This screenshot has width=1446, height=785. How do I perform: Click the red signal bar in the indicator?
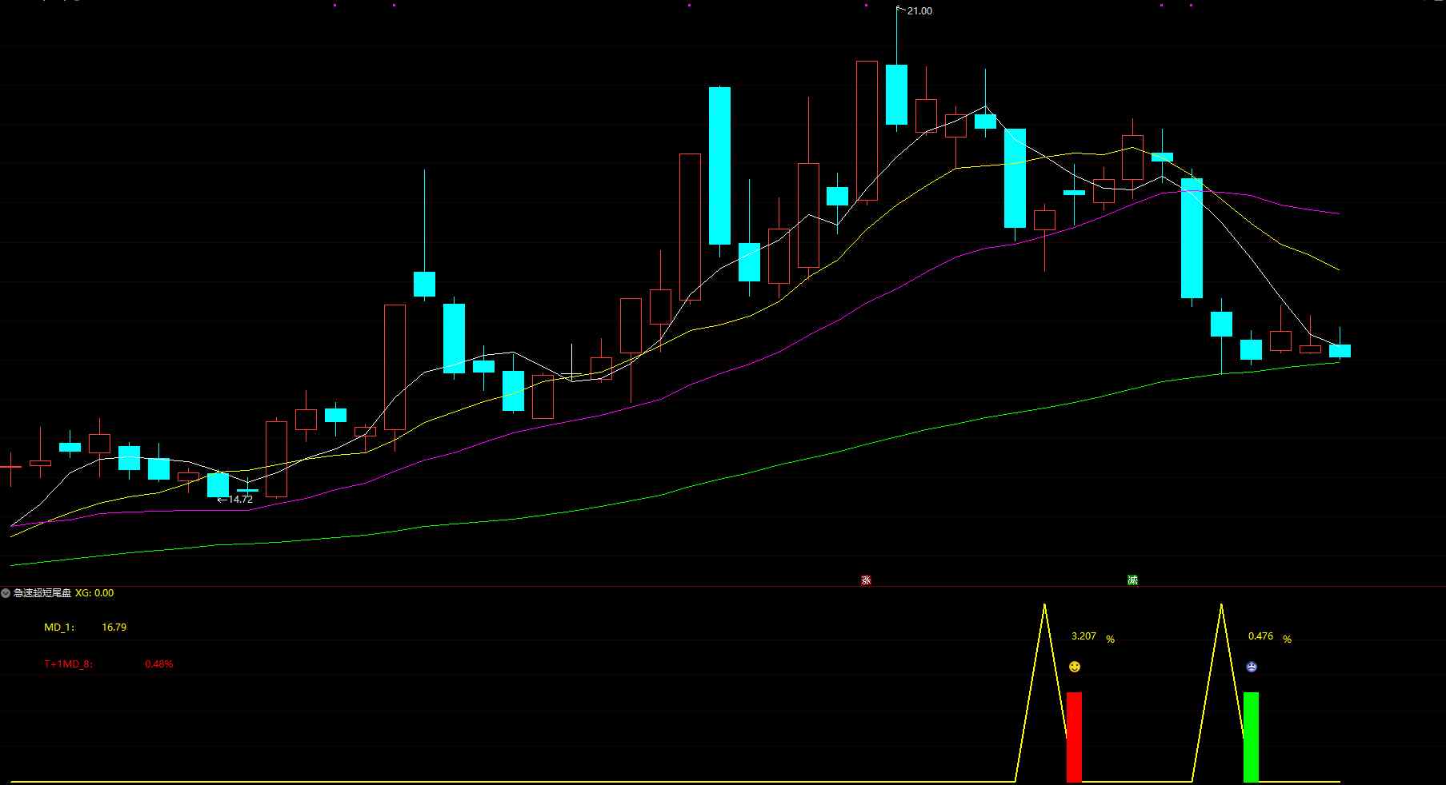tap(1074, 737)
